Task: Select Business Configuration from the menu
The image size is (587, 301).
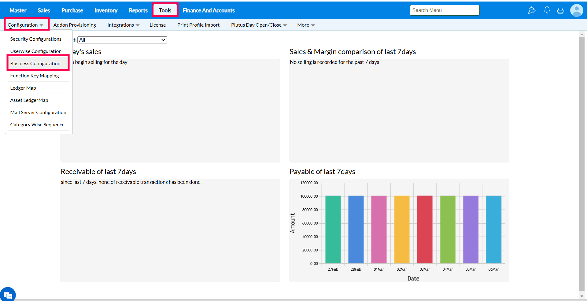Action: pyautogui.click(x=35, y=64)
